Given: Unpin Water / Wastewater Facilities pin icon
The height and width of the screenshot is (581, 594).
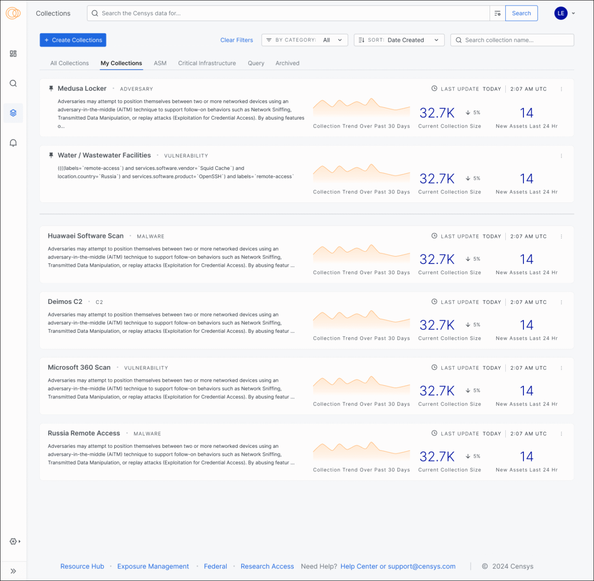Looking at the screenshot, I should [x=51, y=155].
